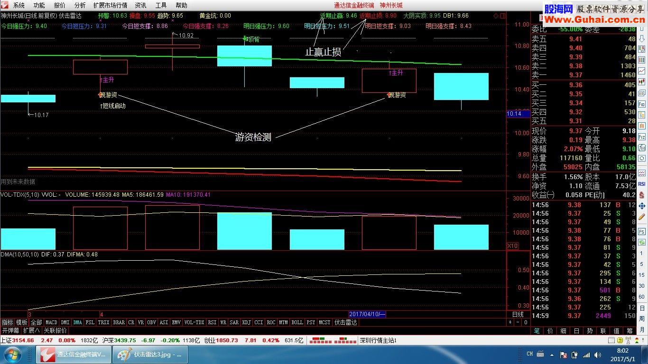Image resolution: width=648 pixels, height=364 pixels.
Task: Switch to 势 tab in quote panel
Action: click(x=590, y=331)
